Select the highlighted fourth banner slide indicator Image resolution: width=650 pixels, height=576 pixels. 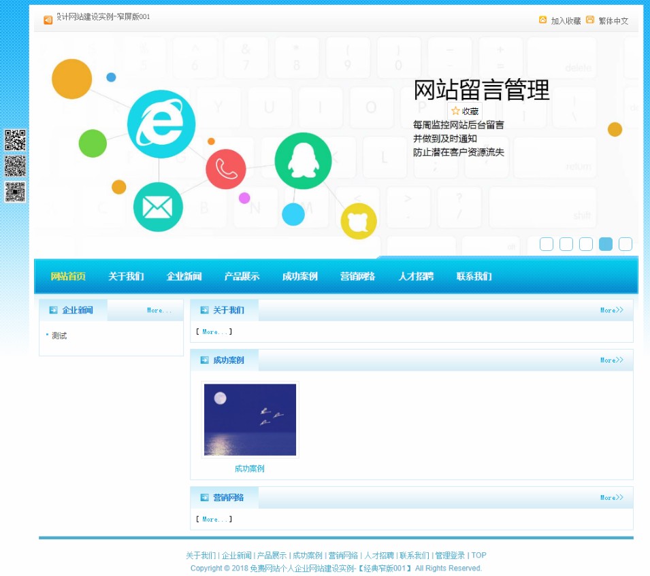(606, 244)
